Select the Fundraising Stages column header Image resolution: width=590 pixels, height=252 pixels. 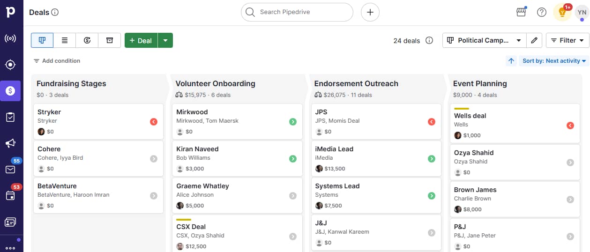(71, 84)
